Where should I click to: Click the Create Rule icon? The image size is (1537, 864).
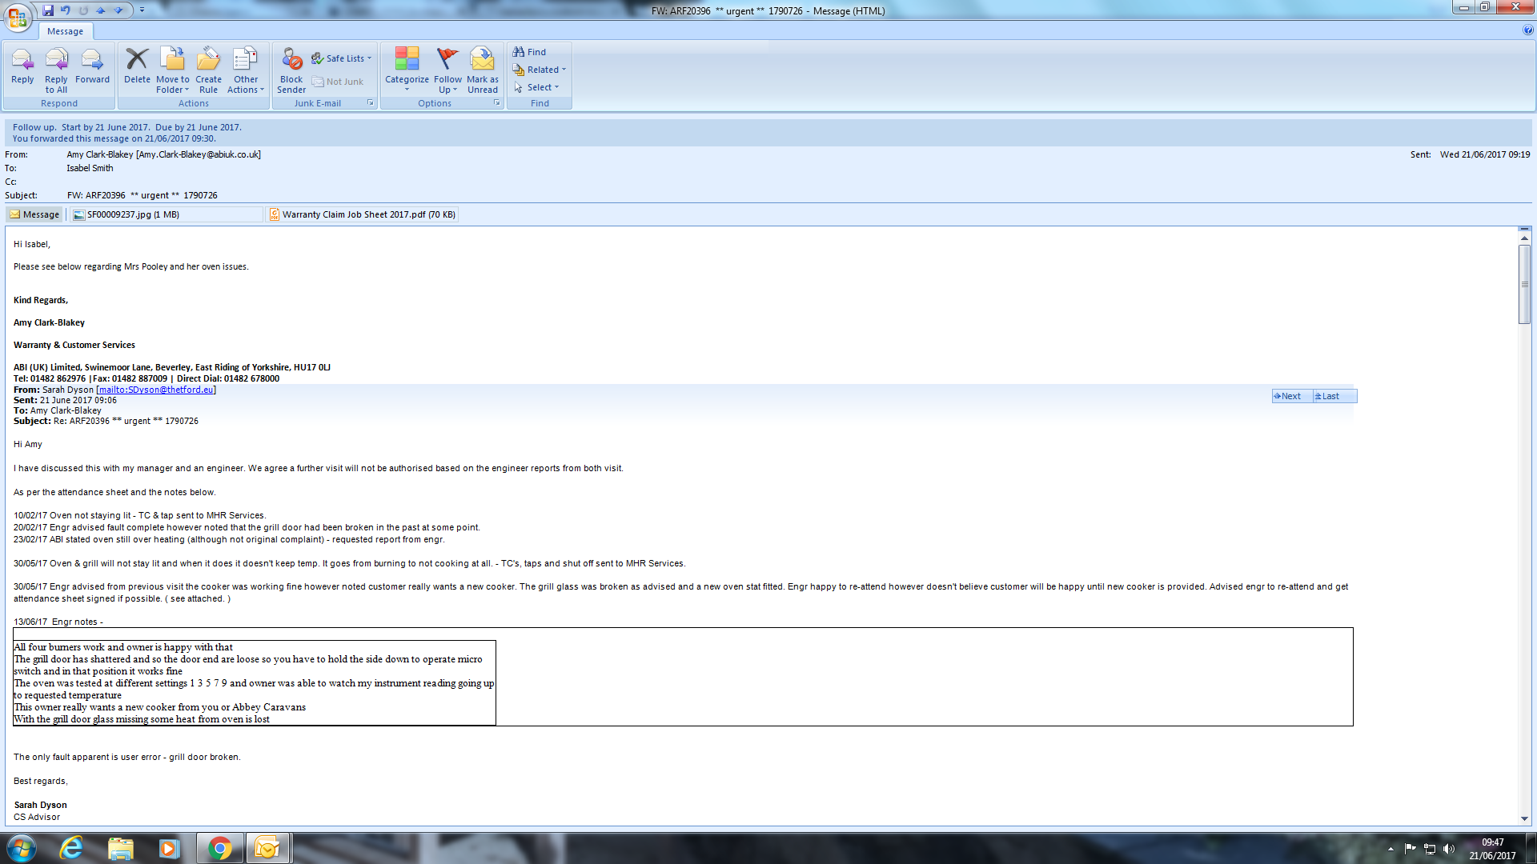click(208, 68)
